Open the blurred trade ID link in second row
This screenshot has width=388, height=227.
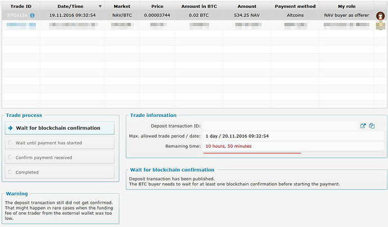[x=21, y=25]
